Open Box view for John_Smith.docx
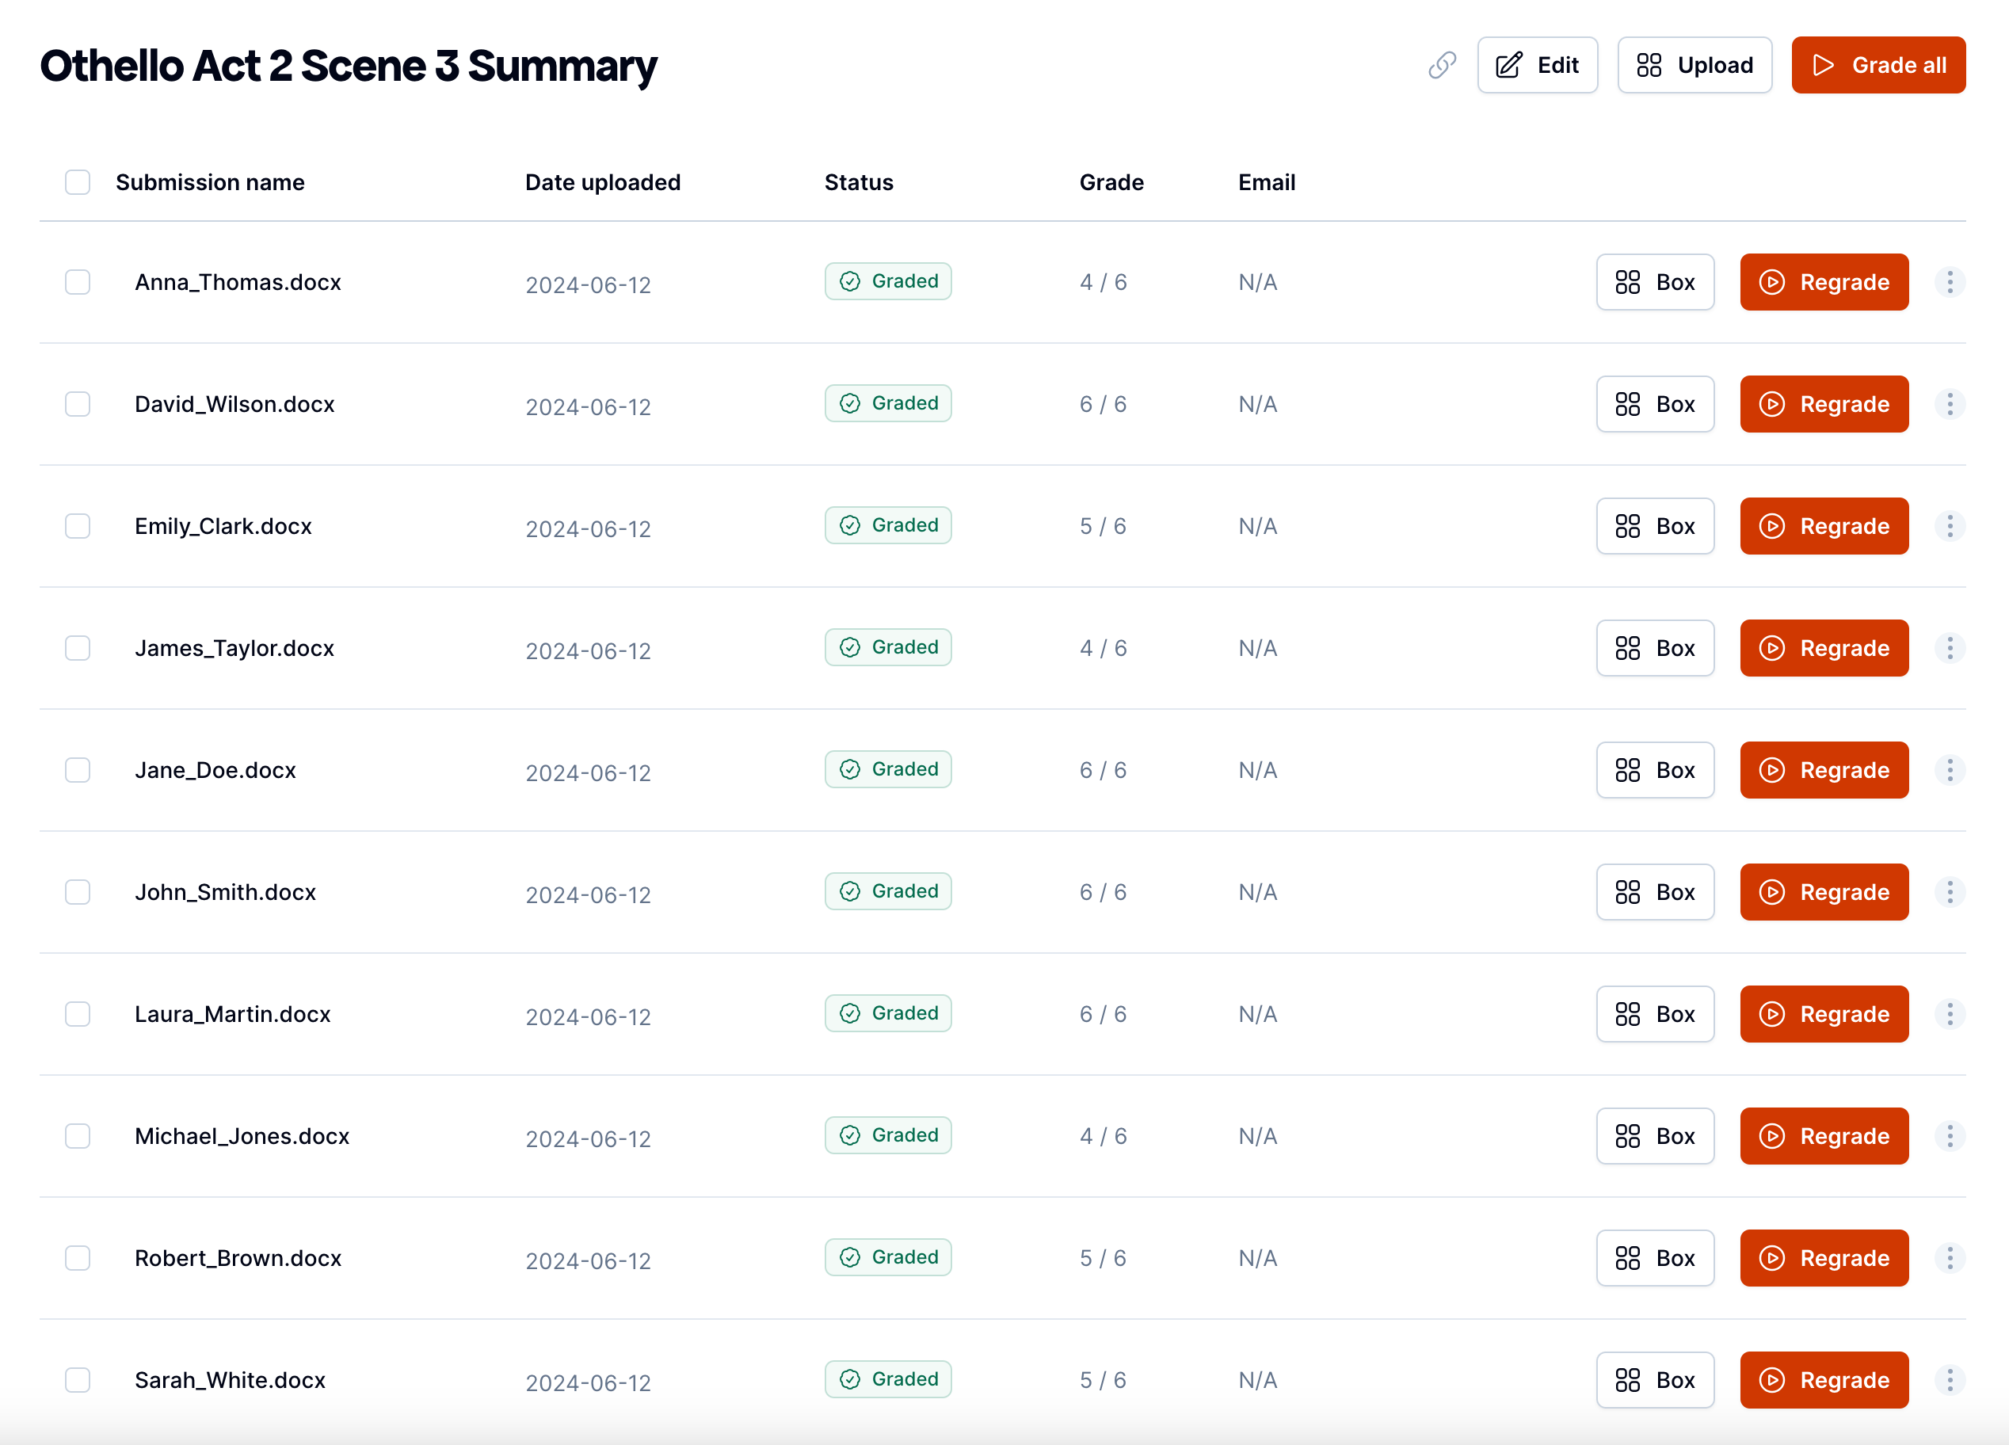This screenshot has width=2009, height=1445. coord(1655,892)
